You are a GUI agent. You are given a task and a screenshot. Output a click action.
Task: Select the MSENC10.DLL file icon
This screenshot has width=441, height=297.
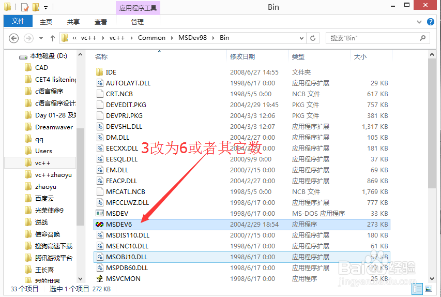(100, 246)
